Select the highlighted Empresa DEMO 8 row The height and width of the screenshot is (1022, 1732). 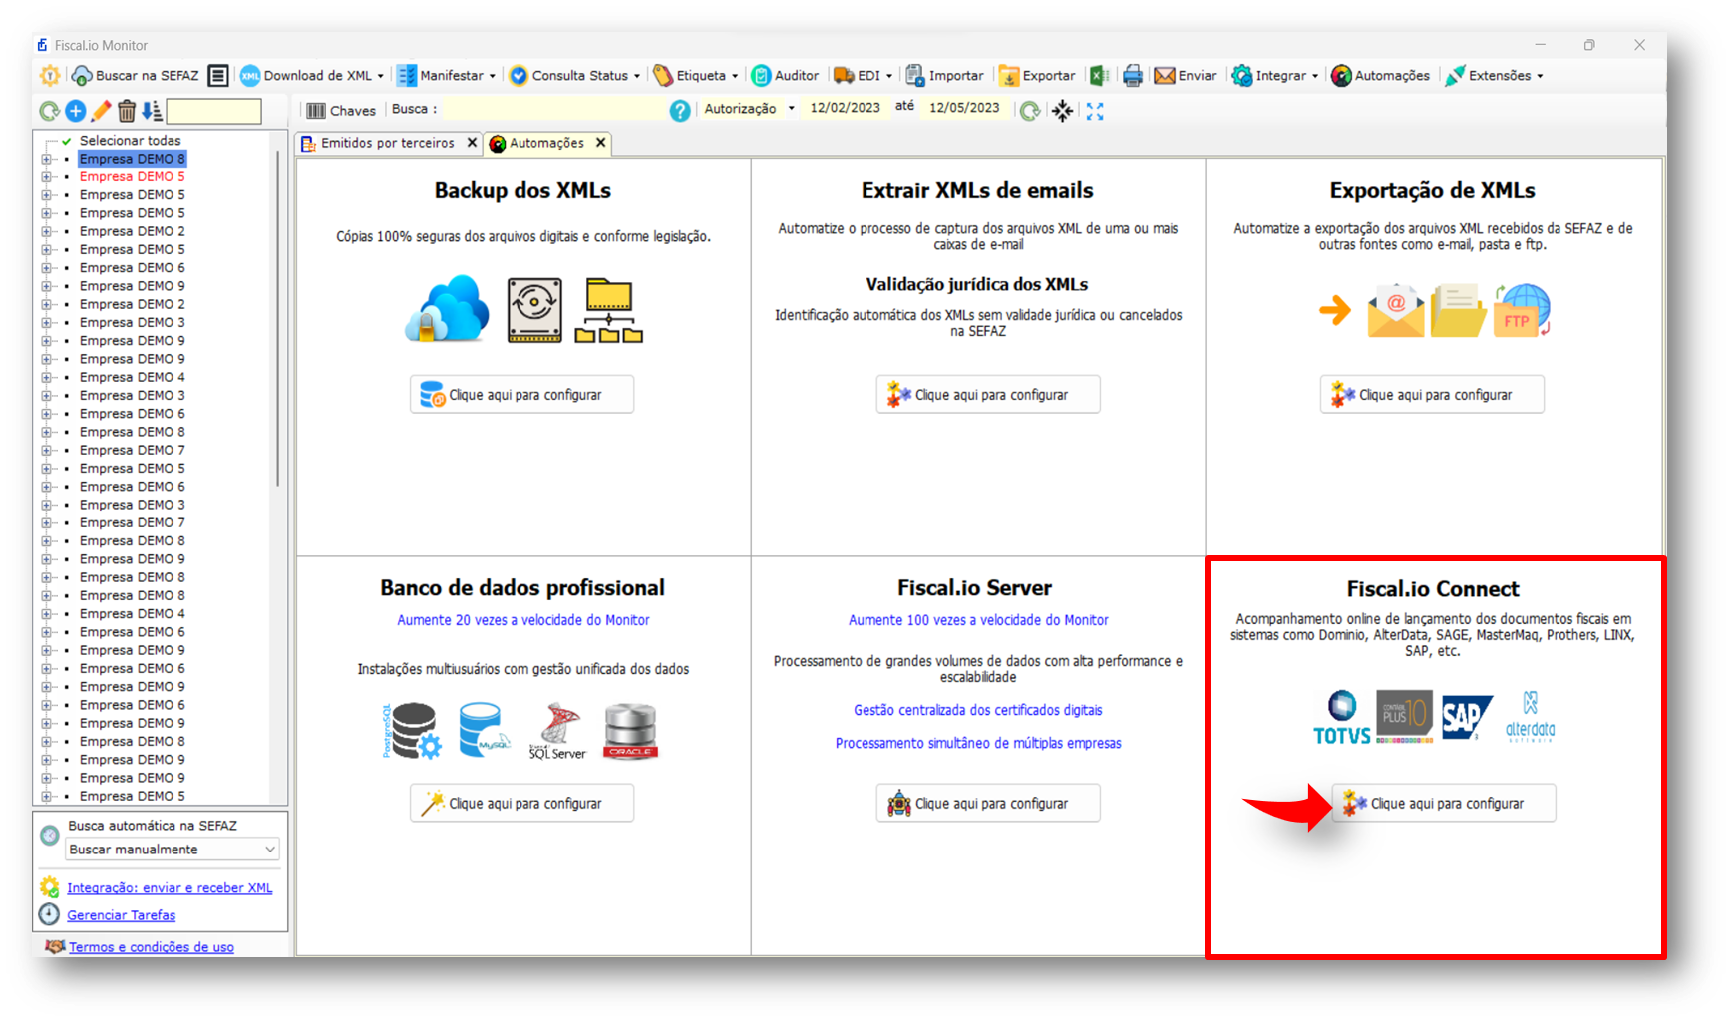pyautogui.click(x=133, y=159)
